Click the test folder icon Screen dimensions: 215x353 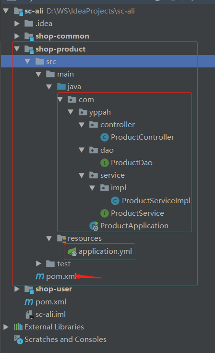(x=50, y=263)
